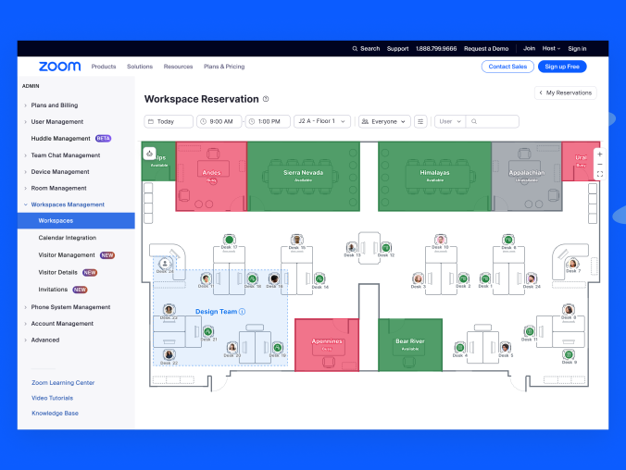
Task: Select the Desk 17 marker
Action: click(x=229, y=241)
